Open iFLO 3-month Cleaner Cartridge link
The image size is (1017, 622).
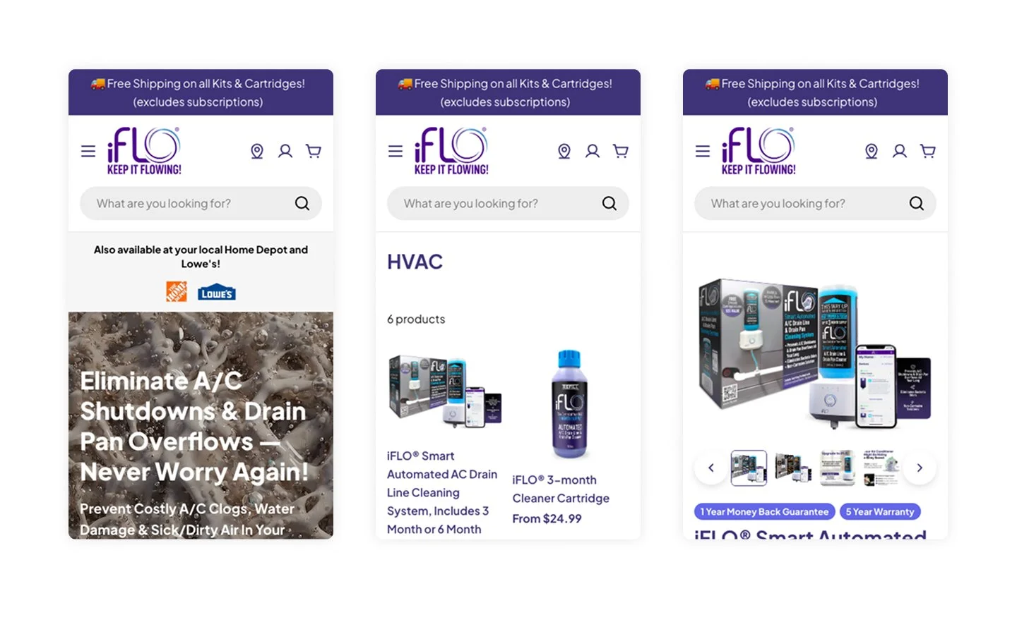click(x=561, y=489)
